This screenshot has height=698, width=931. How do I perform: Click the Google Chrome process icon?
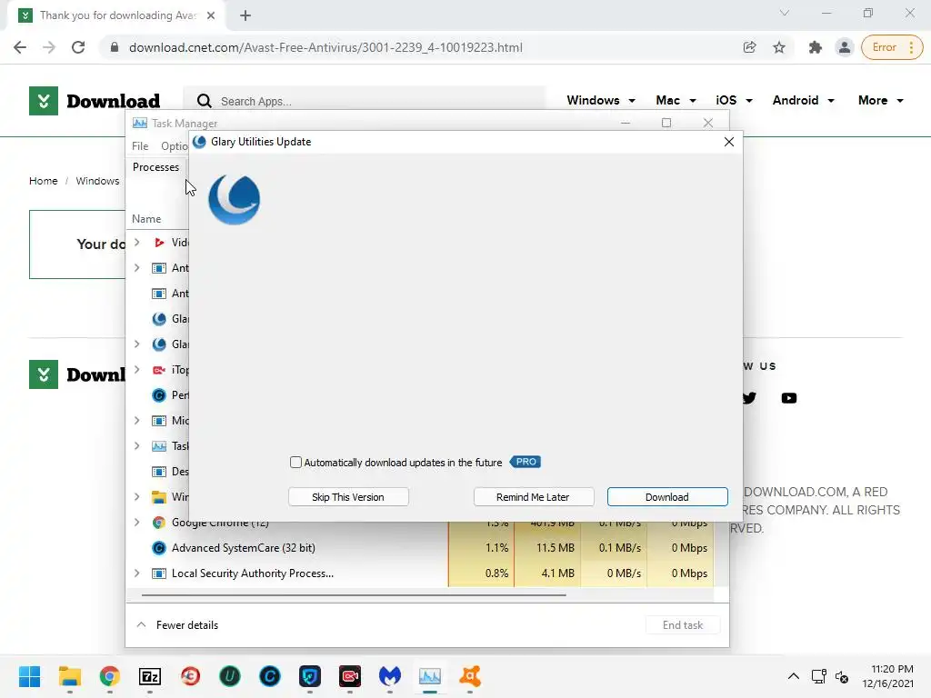click(159, 523)
